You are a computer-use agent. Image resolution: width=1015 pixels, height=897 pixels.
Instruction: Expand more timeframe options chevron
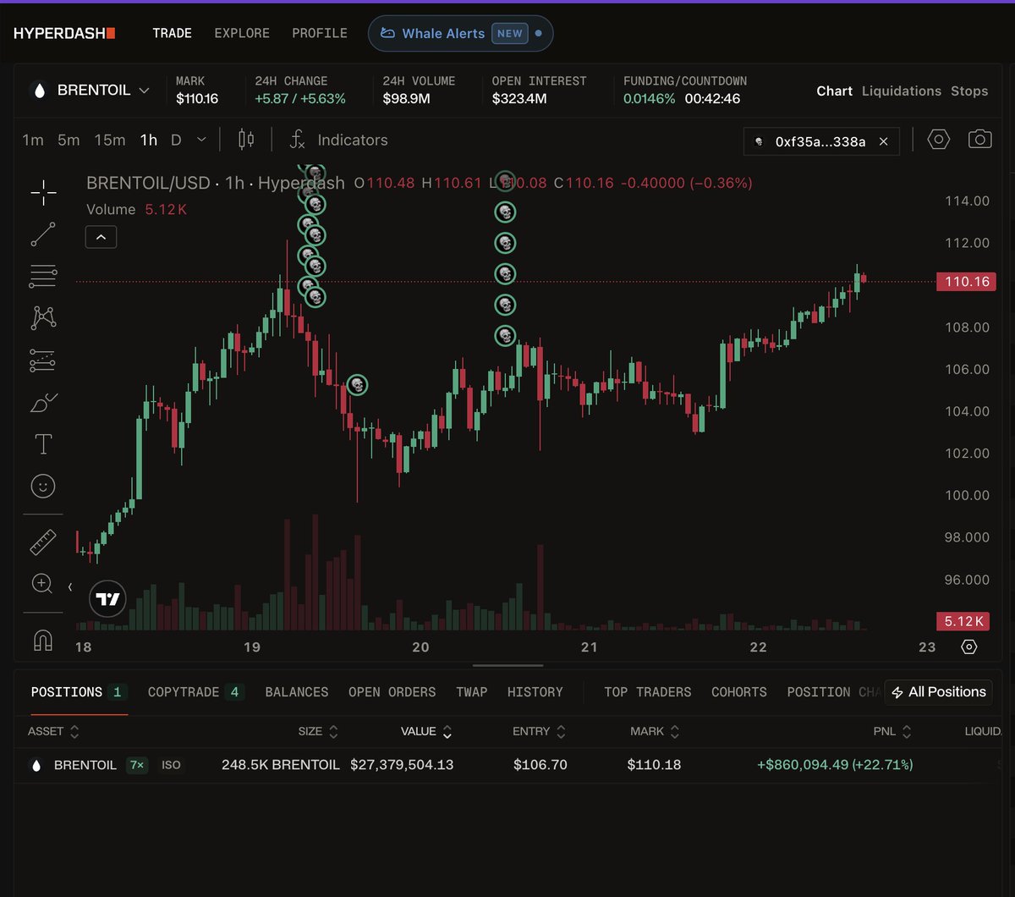coord(201,140)
